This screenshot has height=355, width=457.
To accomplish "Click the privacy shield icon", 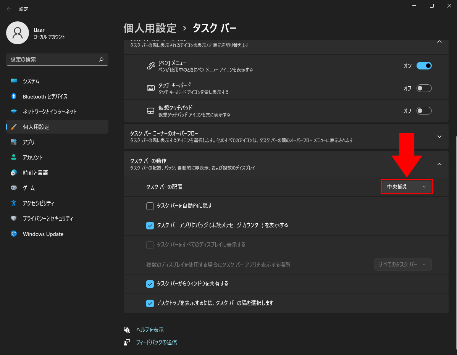I will tap(14, 218).
